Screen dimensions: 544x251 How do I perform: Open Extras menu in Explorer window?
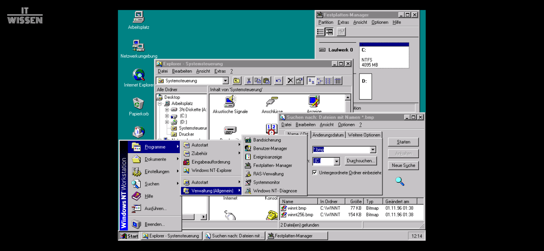(x=220, y=71)
